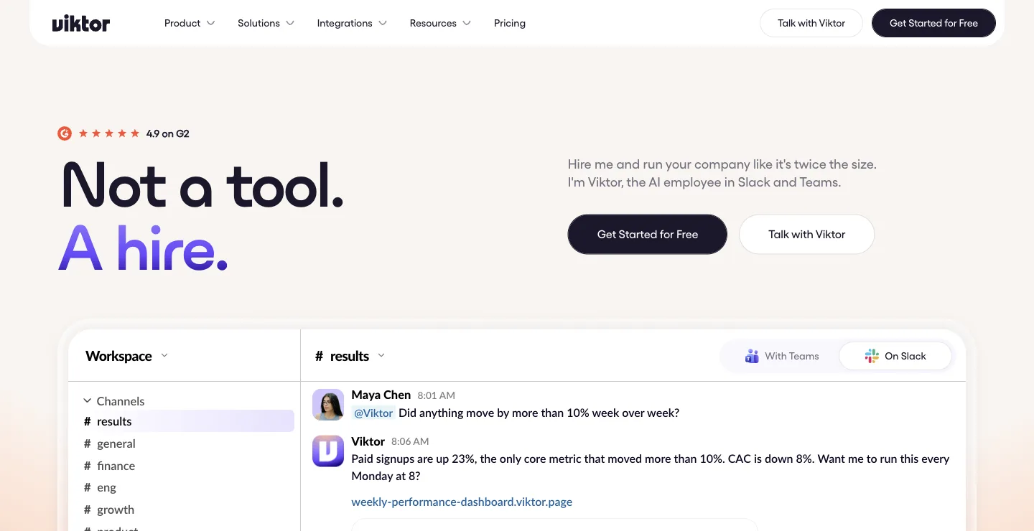
Task: Click Viktor's avatar icon in chat
Action: pyautogui.click(x=328, y=451)
